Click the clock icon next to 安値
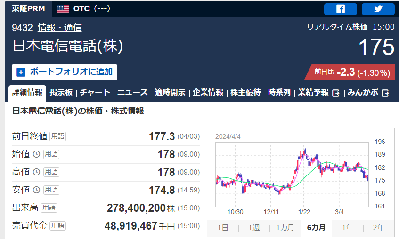Screen dimensions: 399x239 37,190
